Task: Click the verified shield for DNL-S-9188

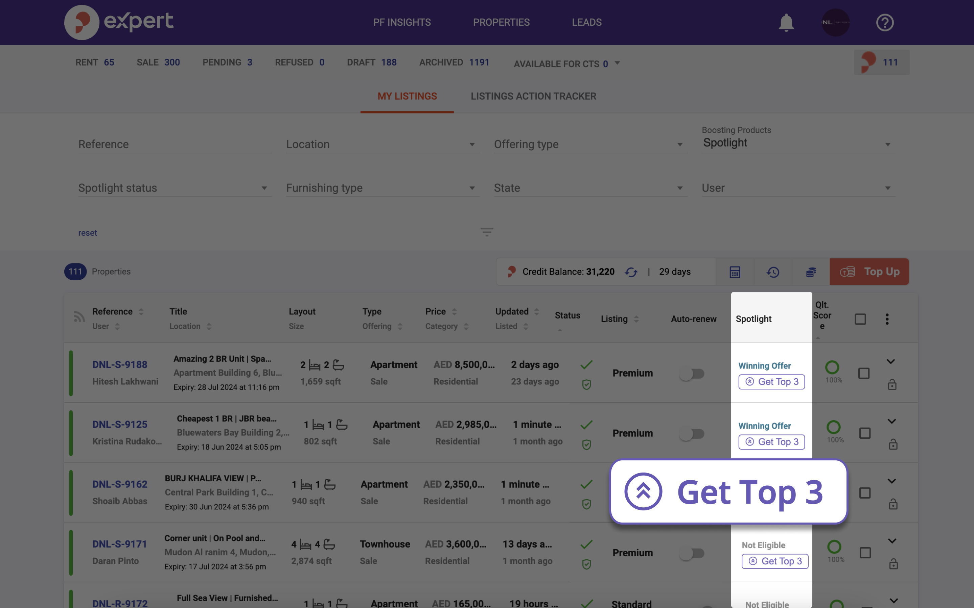Action: 586,385
